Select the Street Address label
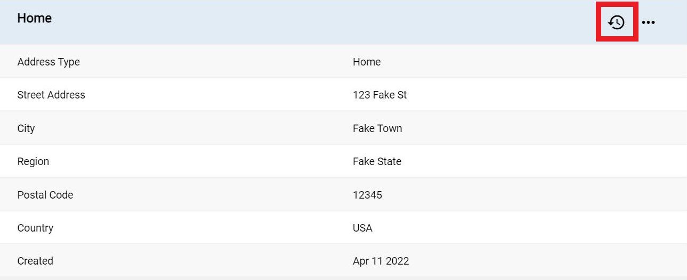 point(51,95)
